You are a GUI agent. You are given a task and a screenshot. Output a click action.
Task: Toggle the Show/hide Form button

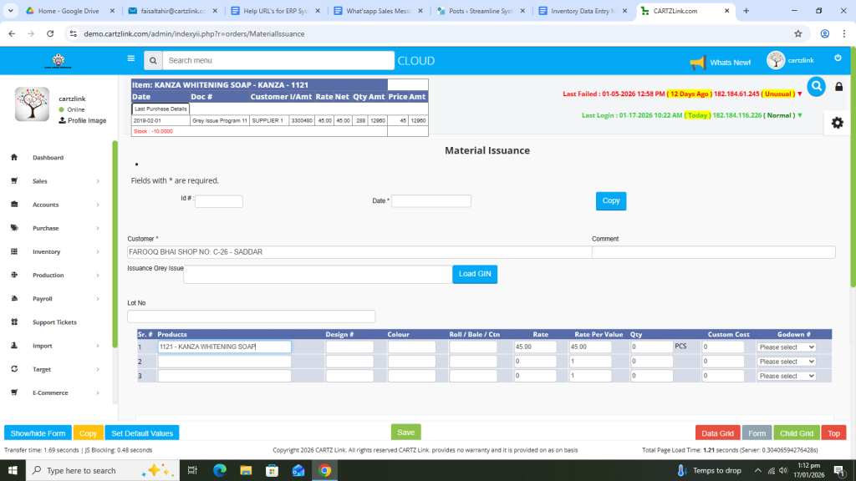click(x=38, y=433)
